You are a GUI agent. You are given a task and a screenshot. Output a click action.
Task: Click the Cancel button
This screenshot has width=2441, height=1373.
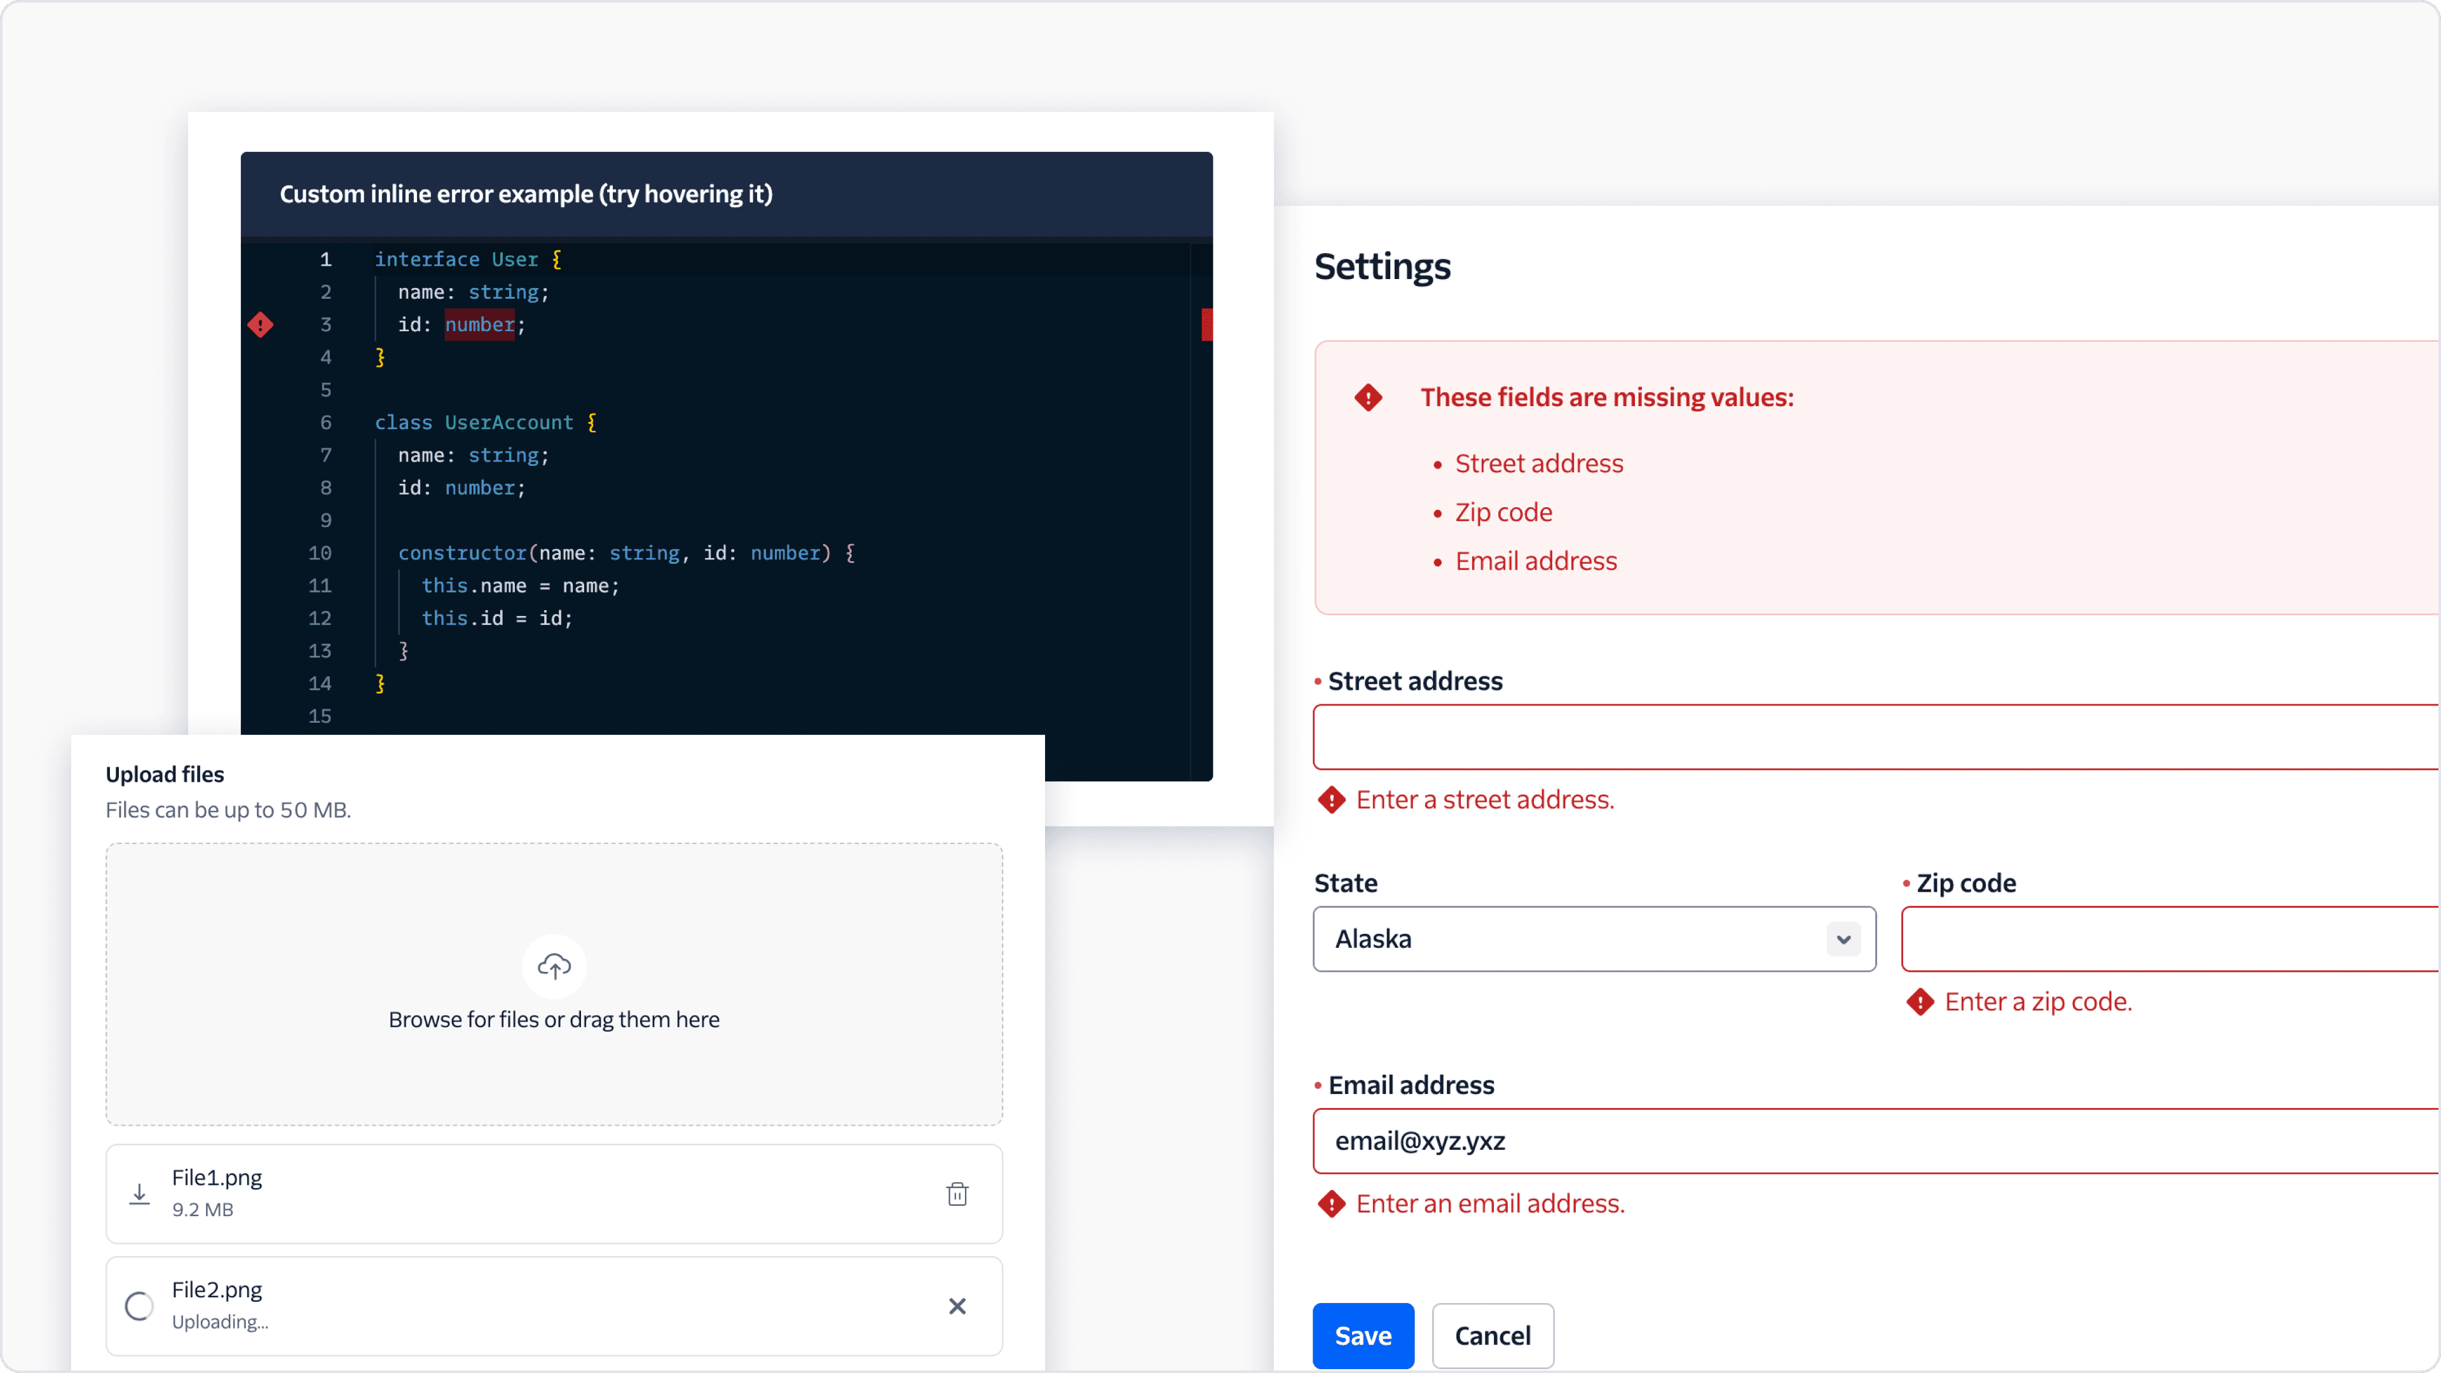pyautogui.click(x=1493, y=1335)
